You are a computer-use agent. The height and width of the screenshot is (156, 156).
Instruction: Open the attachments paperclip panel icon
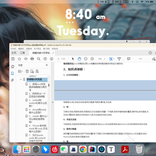[13, 80]
